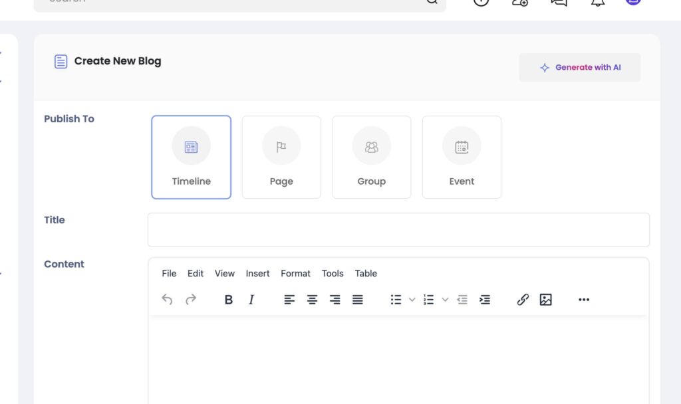Screen dimensions: 681x404
Task: Click the undo arrow in editor
Action: tap(167, 300)
